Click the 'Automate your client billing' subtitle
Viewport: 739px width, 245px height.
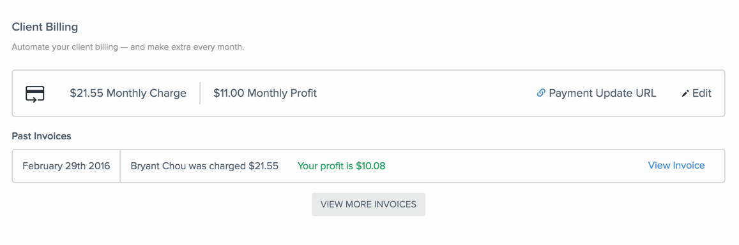[x=128, y=47]
